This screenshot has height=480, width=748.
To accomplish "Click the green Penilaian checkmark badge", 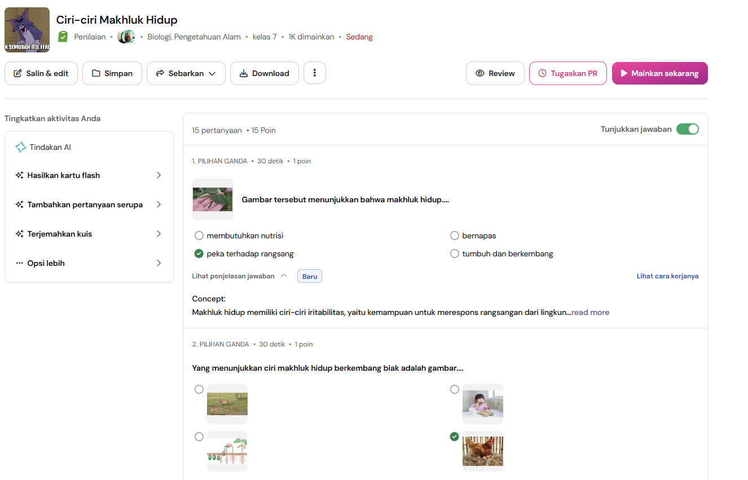I will 63,37.
